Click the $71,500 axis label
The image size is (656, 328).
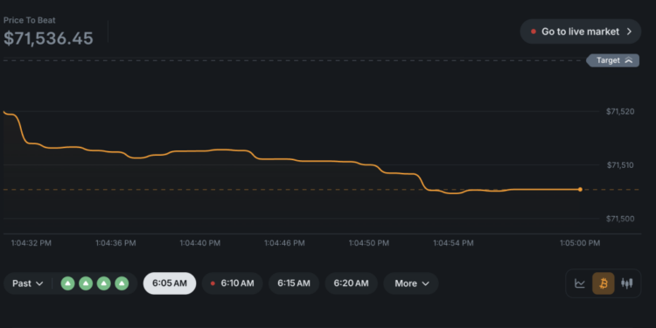[x=620, y=219]
